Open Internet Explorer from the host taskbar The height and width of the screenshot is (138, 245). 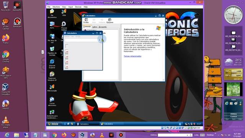pyautogui.click(x=7, y=135)
